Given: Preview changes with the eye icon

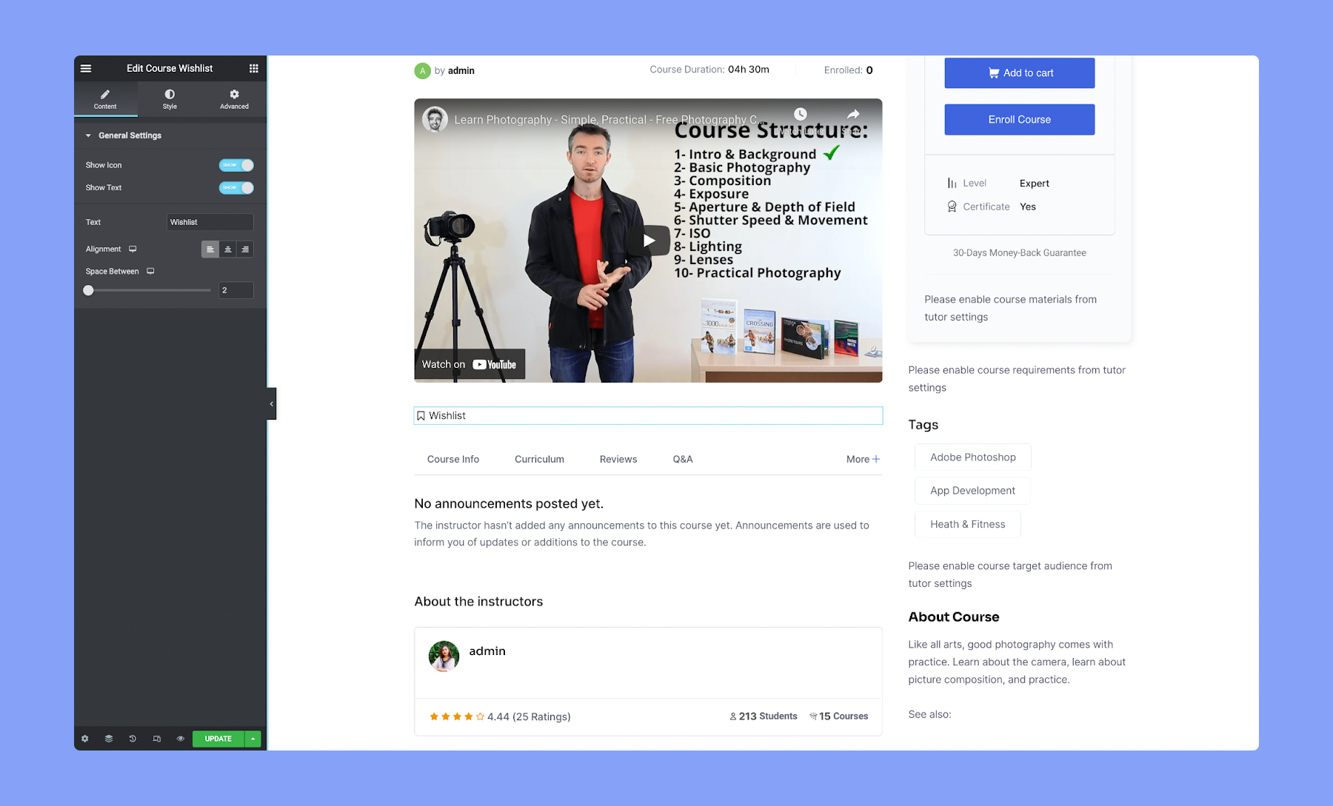Looking at the screenshot, I should (180, 739).
